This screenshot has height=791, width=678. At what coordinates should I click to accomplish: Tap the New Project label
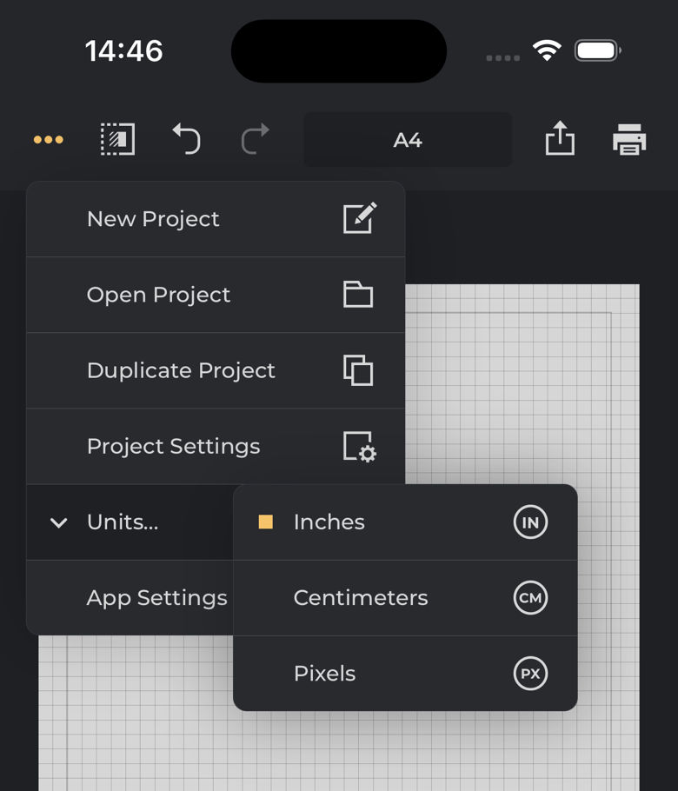pyautogui.click(x=153, y=219)
